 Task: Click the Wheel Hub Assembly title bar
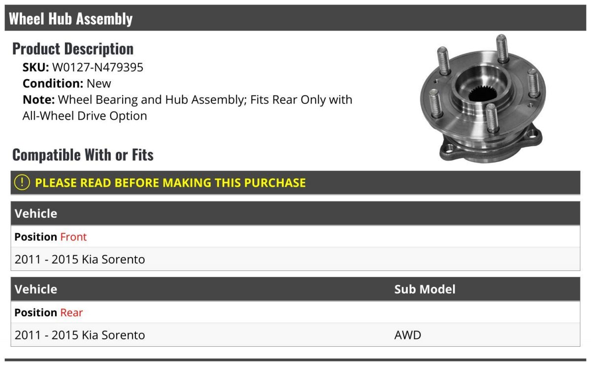71,19
